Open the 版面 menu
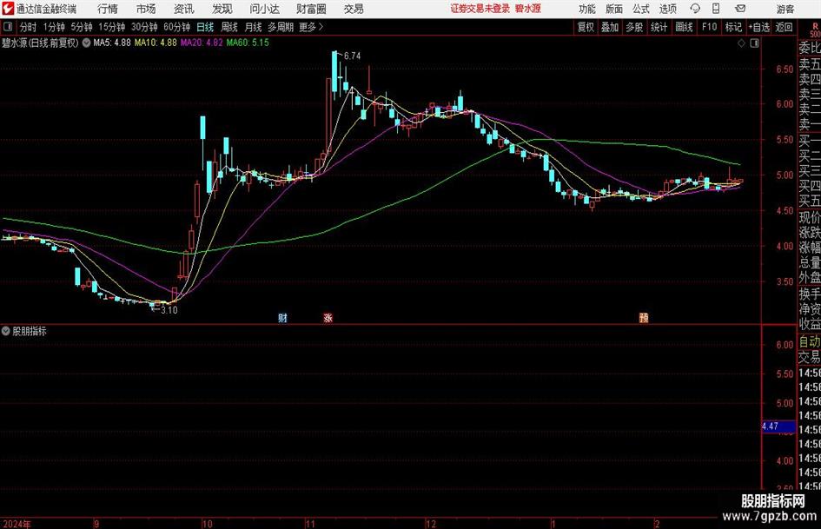821x529 pixels. 613,9
